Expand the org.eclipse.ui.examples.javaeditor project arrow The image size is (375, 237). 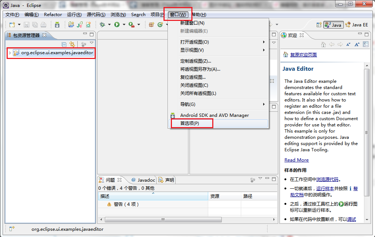pyautogui.click(x=10, y=53)
